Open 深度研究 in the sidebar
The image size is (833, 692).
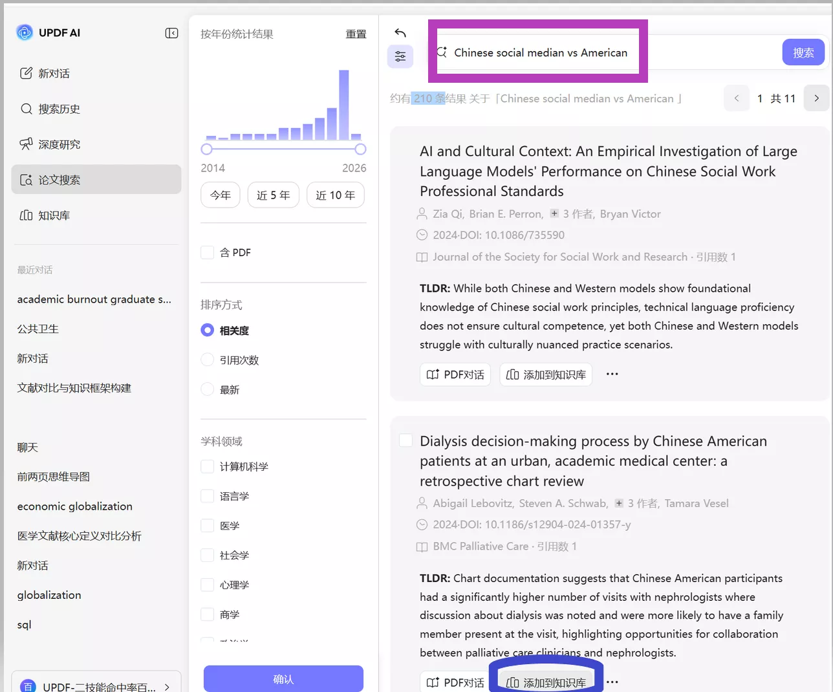(x=59, y=144)
